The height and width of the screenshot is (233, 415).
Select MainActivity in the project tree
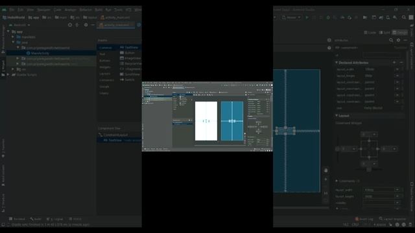tap(38, 53)
